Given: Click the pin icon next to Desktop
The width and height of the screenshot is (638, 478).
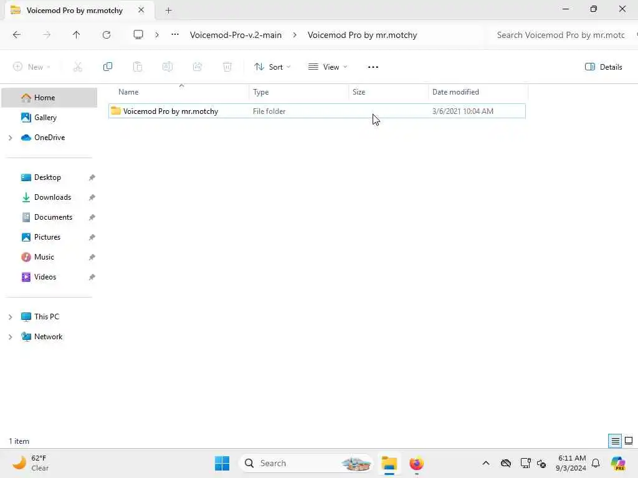Looking at the screenshot, I should tap(92, 177).
